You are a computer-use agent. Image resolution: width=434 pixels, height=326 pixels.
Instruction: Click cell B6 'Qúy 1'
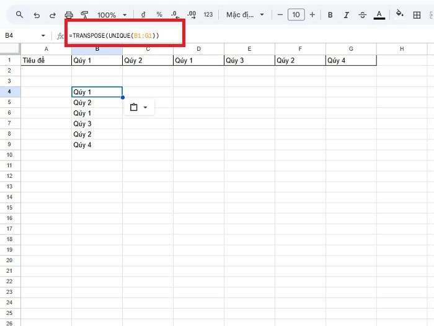pos(97,113)
